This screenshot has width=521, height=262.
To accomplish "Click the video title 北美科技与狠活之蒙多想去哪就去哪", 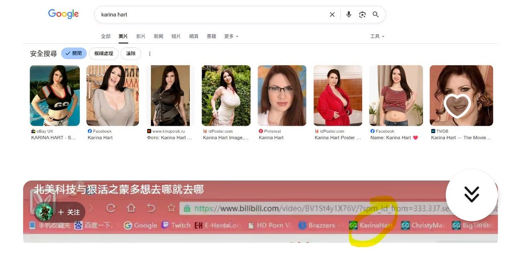I will [x=119, y=189].
